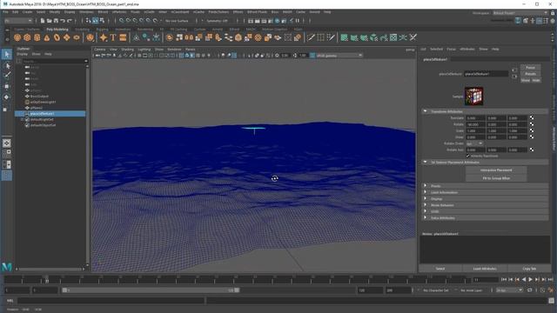
Task: Click the Maya logo icon at bottom-left
Action: coord(7,267)
